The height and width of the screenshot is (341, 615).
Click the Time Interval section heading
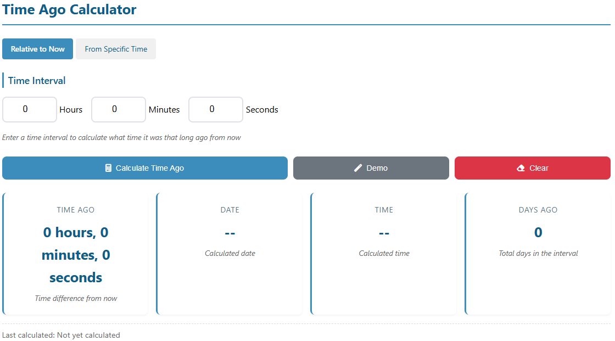tap(37, 81)
